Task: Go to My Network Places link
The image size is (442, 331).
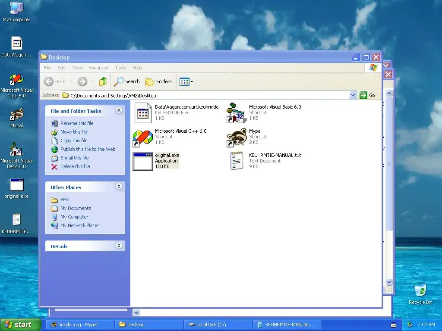Action: tap(80, 225)
